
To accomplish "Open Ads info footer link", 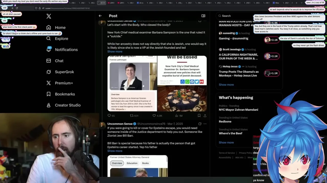I will pyautogui.click(x=239, y=158).
